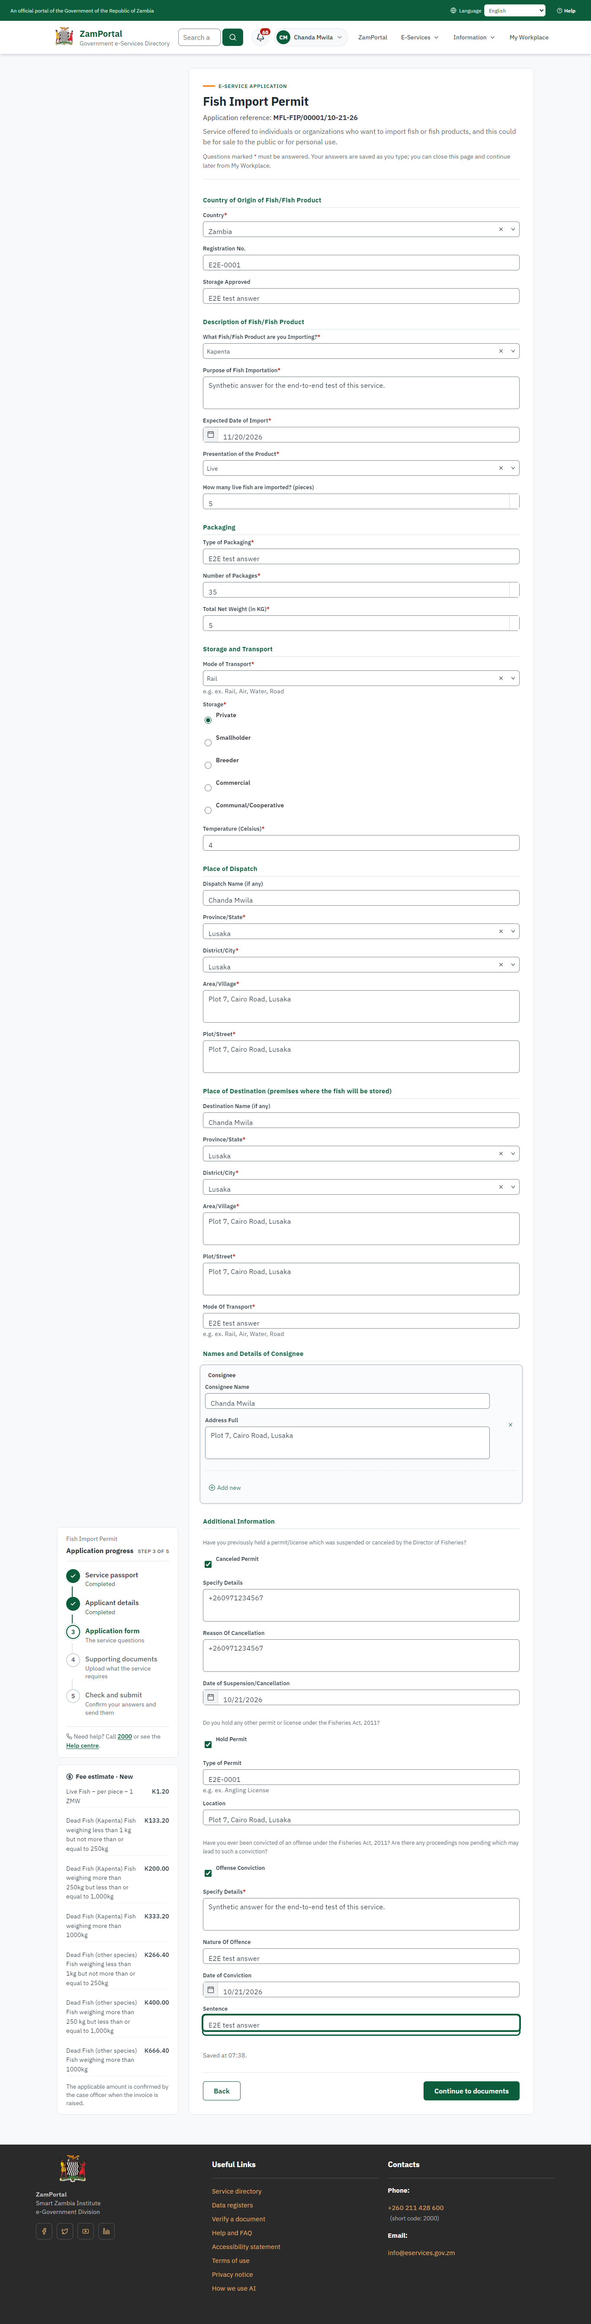Open the Mode of Transport Rail dropdown
This screenshot has height=2324, width=591.
tap(514, 678)
